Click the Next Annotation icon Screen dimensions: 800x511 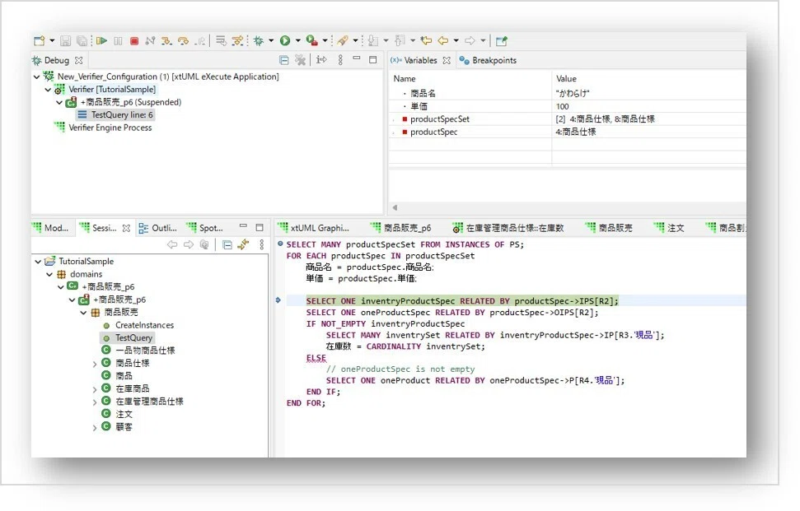[x=373, y=41]
